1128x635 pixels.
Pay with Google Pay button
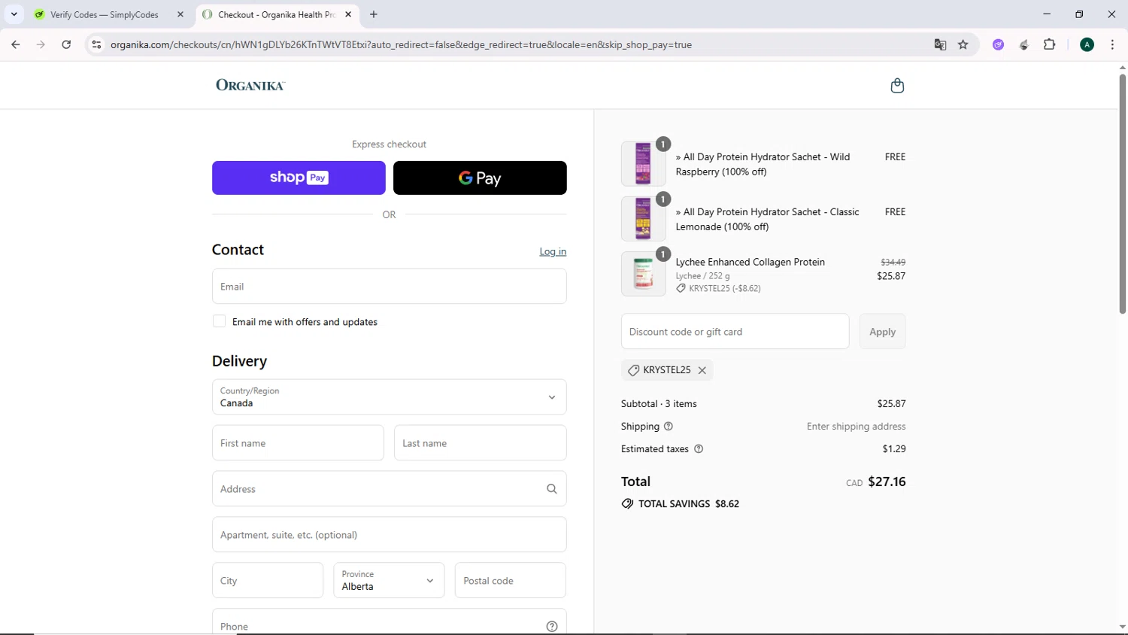click(480, 178)
